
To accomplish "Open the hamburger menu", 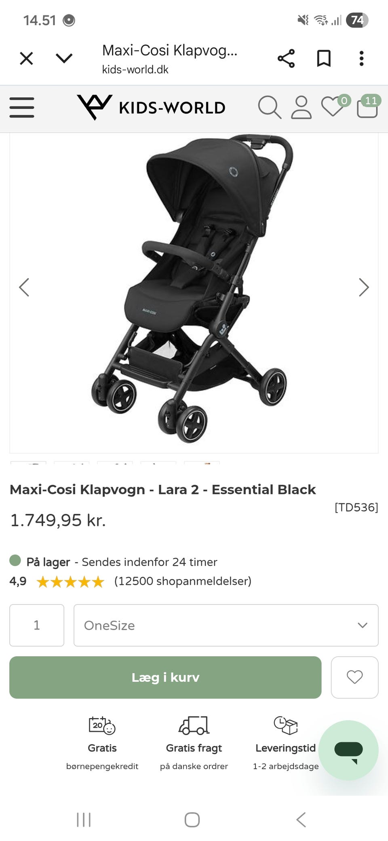I will (x=22, y=108).
